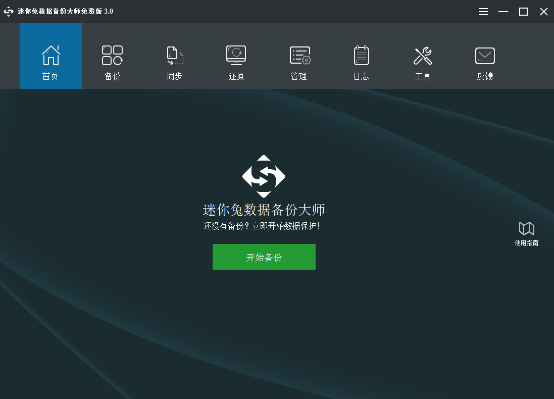The image size is (554, 399).
Task: Click the 管理 (Manage) icon
Action: tap(299, 55)
